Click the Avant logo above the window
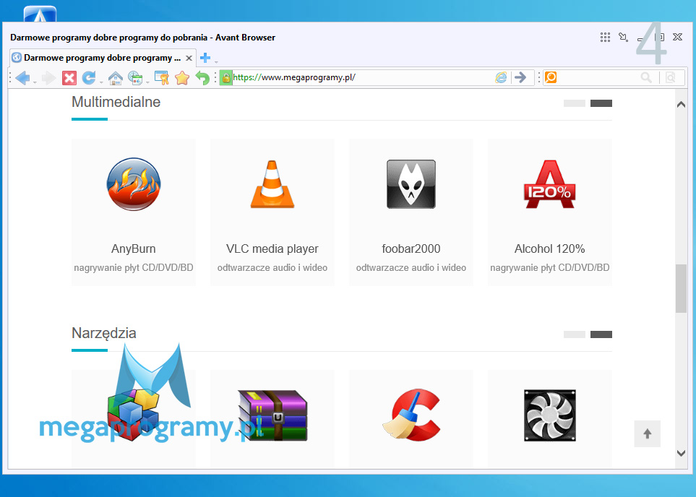This screenshot has width=696, height=497. pyautogui.click(x=40, y=14)
